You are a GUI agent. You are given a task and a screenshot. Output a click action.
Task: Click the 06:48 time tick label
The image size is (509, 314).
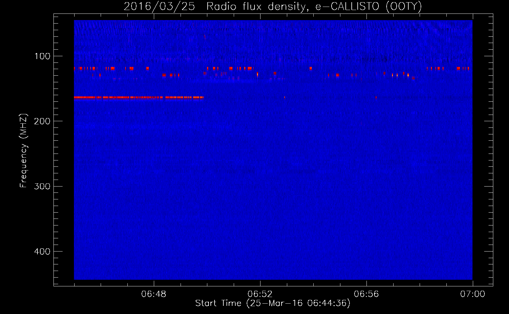[x=154, y=294]
